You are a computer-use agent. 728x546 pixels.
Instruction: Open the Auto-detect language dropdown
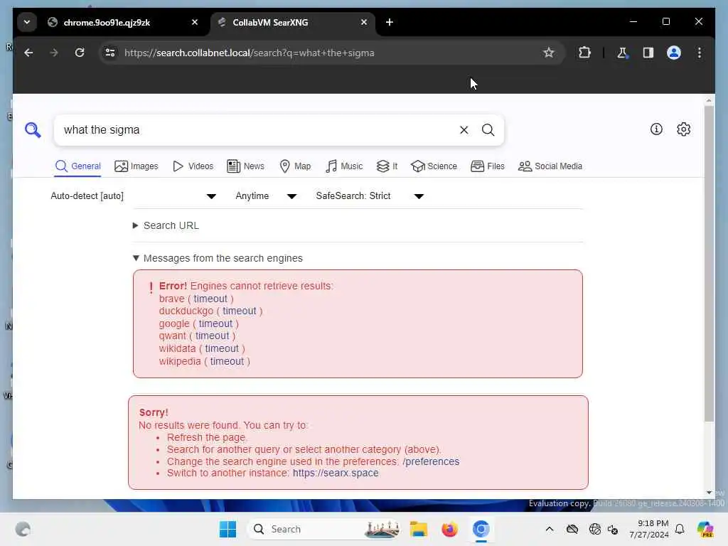click(x=133, y=196)
